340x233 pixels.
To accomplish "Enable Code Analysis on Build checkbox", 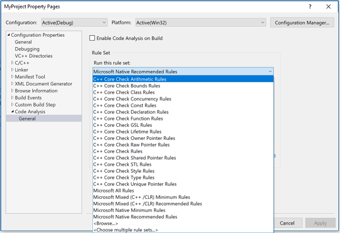I will pos(93,38).
